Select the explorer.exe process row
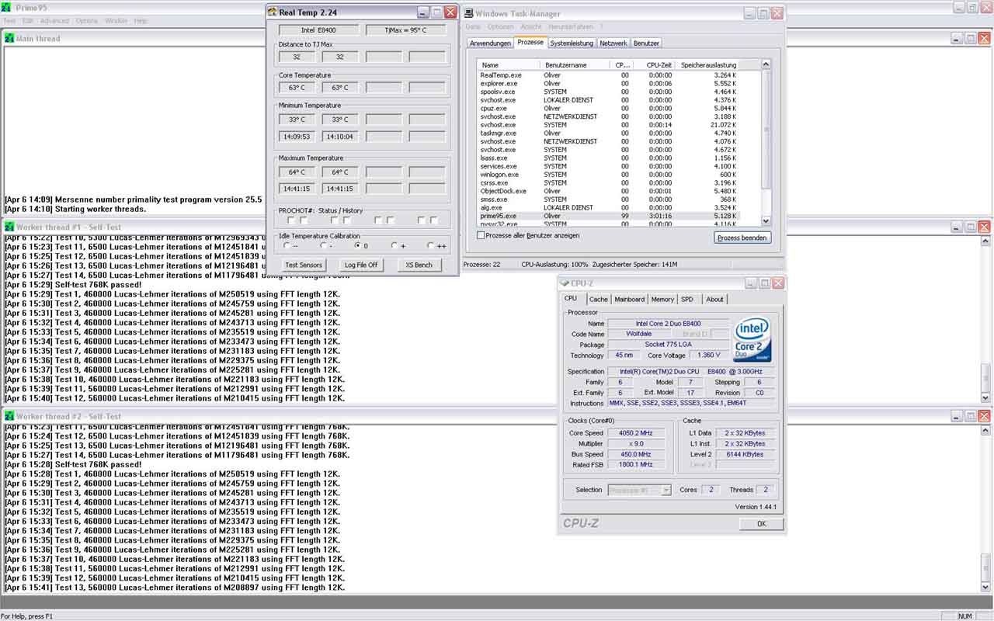Screen dimensions: 994x621 609,84
